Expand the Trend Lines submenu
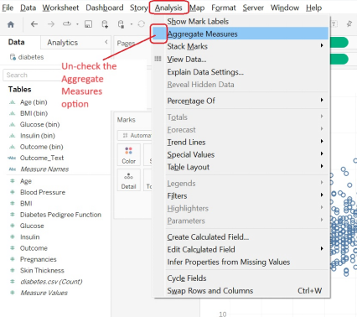This screenshot has height=317, width=357. point(241,142)
